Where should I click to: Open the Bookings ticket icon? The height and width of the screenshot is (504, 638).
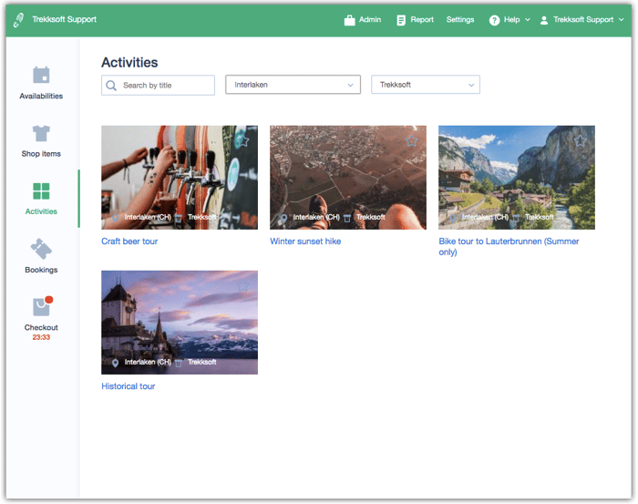[x=41, y=249]
